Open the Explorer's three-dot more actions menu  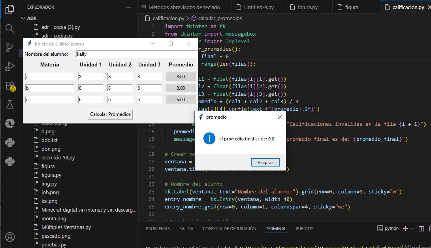(128, 7)
